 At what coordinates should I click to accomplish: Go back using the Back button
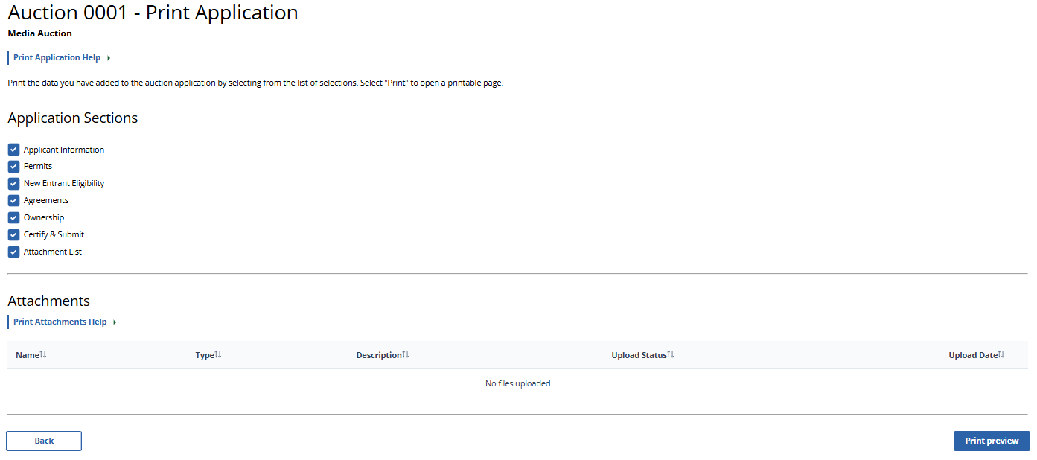[x=44, y=441]
